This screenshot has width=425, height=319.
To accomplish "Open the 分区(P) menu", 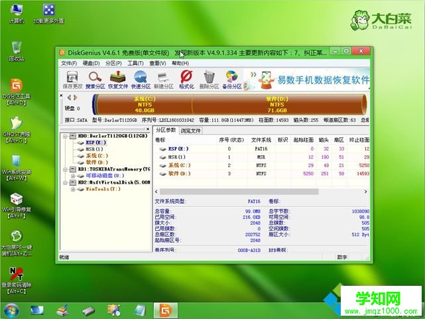I will point(113,63).
